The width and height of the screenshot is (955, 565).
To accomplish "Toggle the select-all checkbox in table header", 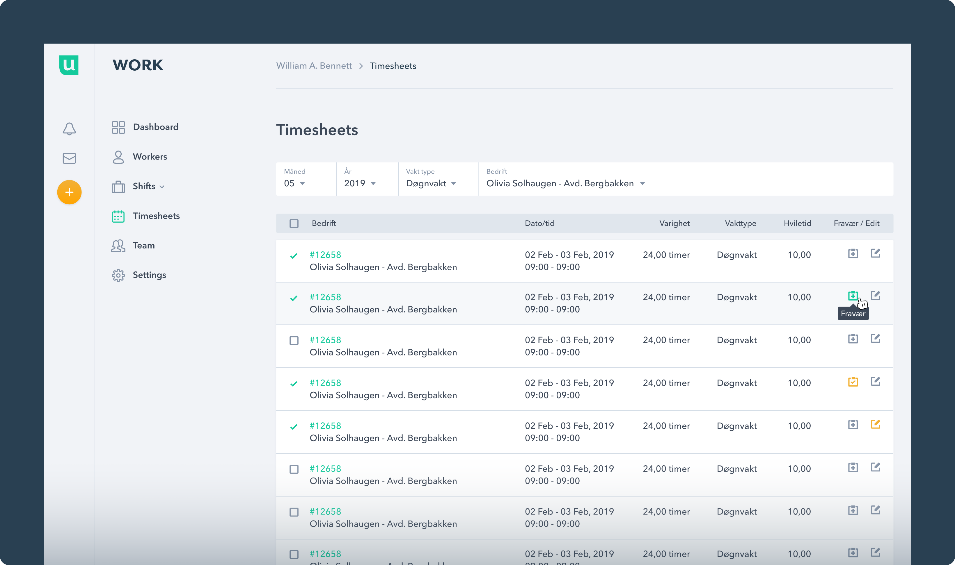I will point(294,224).
